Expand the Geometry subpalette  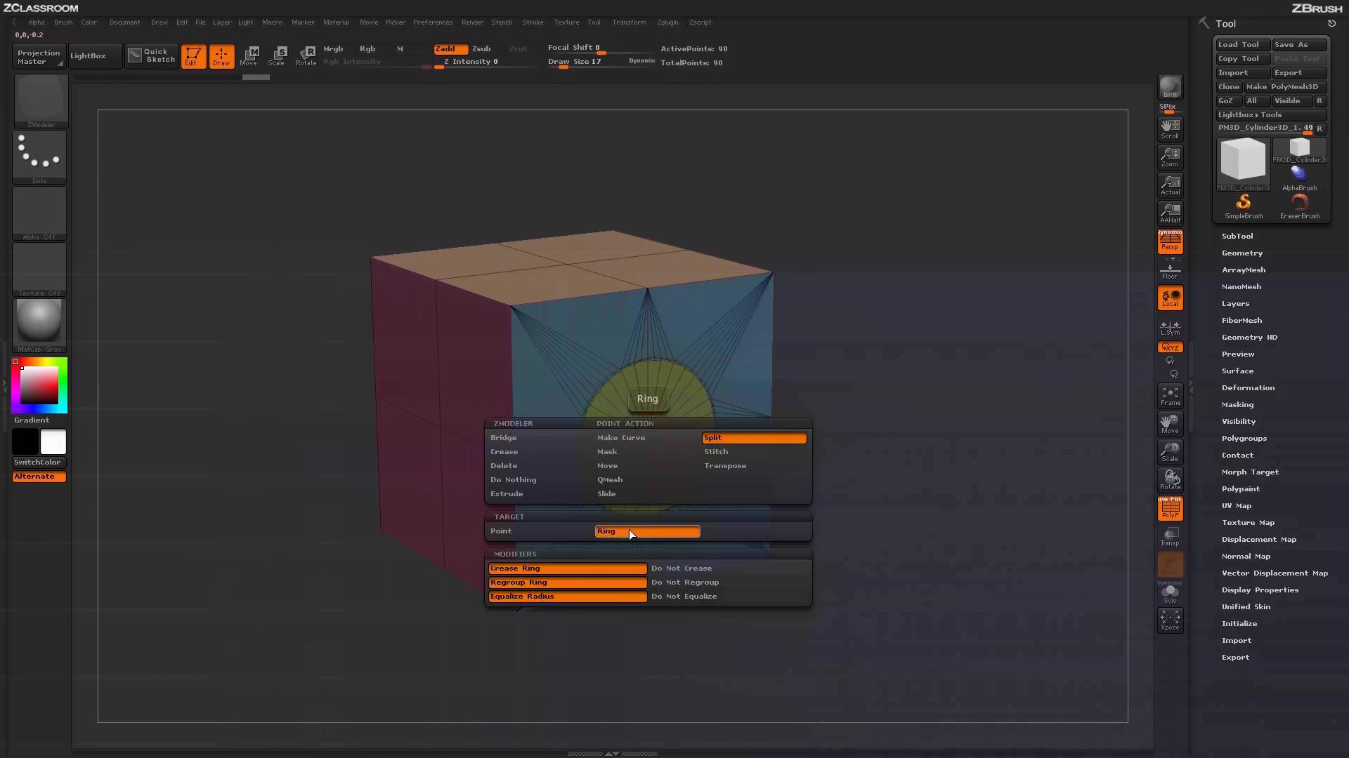[x=1242, y=253]
